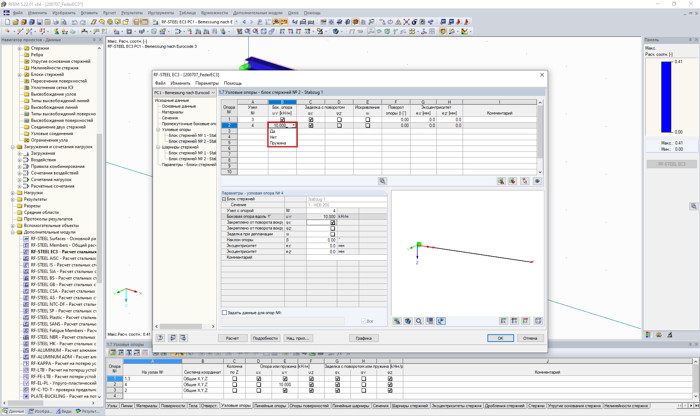
Task: Open dialog help question-mark icon
Action: [160, 338]
